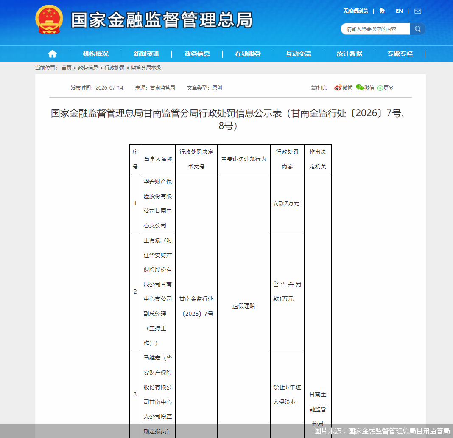Click the 序号 column header

pyautogui.click(x=135, y=159)
